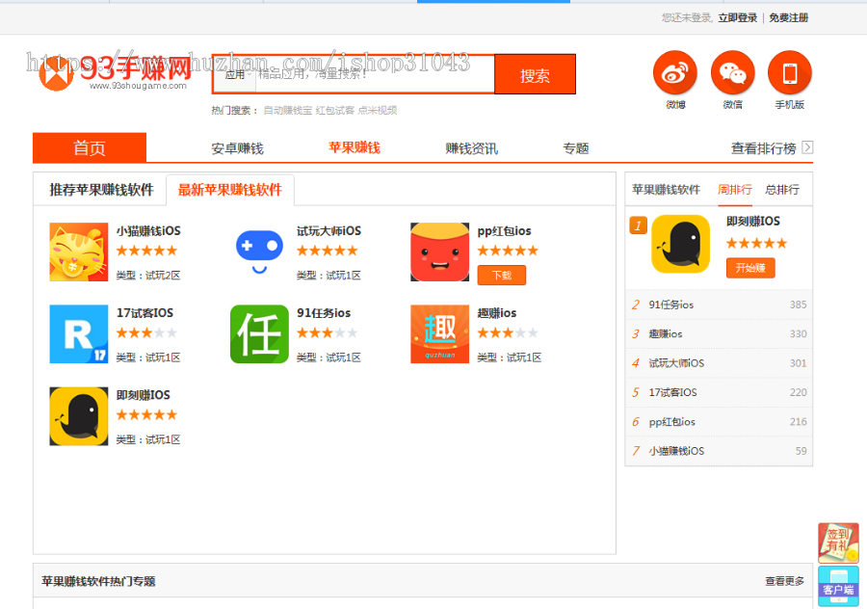Open the 客户端 client floating icon
Viewport: 867px width, 609px height.
(838, 586)
